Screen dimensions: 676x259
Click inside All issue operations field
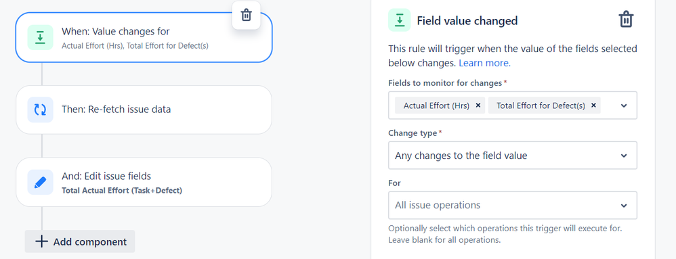[x=513, y=205]
